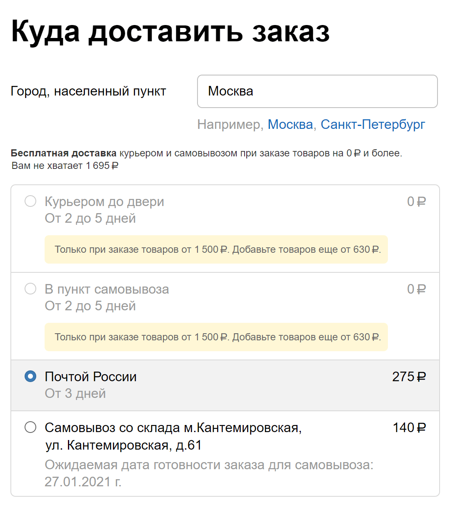
Task: Select the 'Курьером до двери' radio button
Action: [30, 201]
